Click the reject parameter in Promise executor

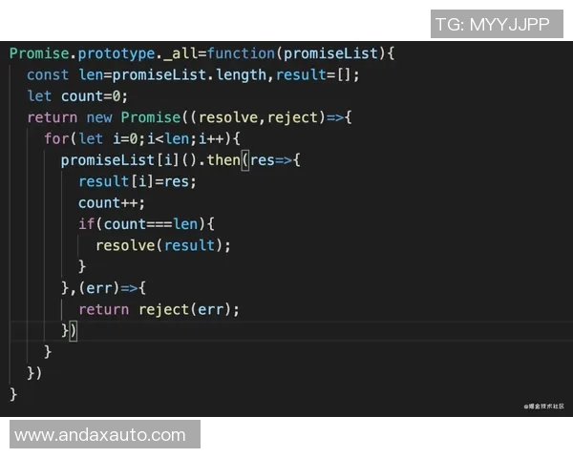coord(293,117)
